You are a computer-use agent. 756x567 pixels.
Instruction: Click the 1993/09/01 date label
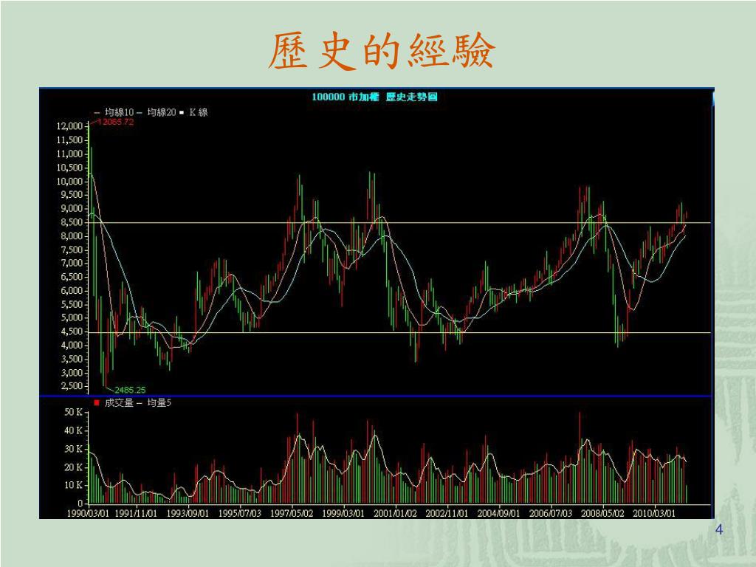pos(188,513)
